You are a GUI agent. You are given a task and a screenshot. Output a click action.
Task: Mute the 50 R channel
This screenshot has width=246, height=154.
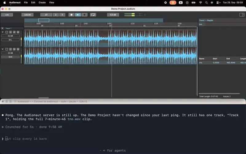point(18,49)
